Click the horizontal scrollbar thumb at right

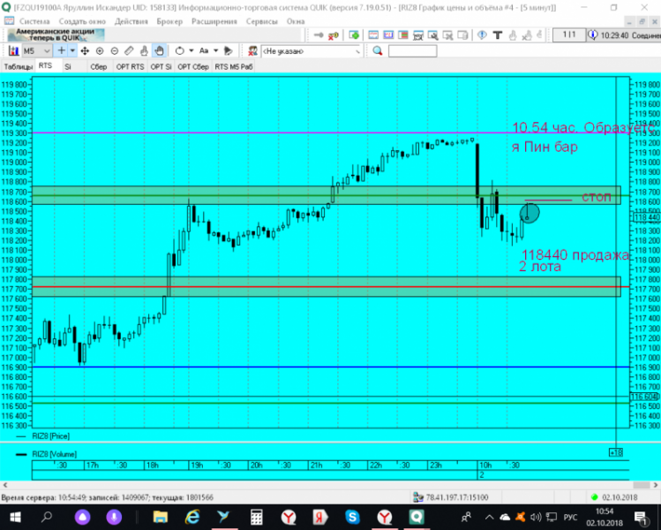tap(642, 485)
